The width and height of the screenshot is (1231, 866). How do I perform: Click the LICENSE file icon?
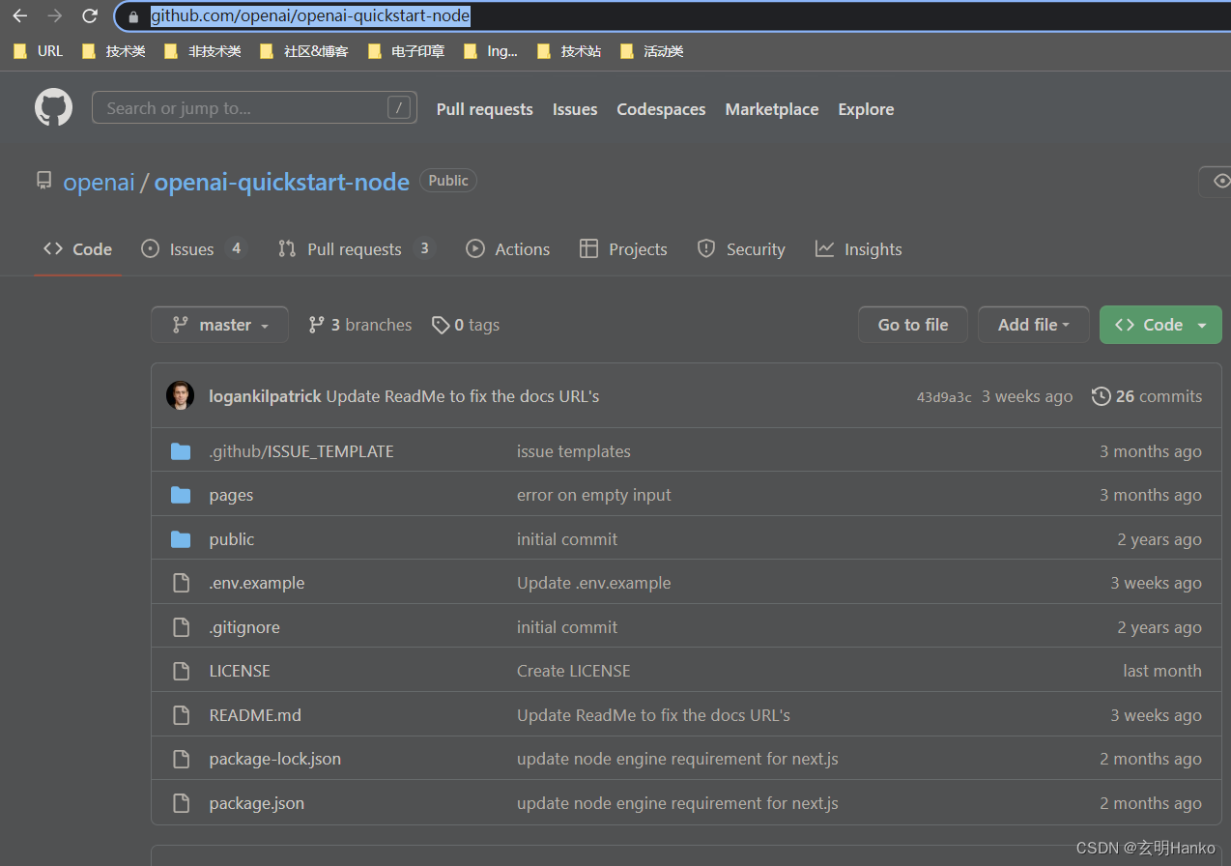pyautogui.click(x=181, y=671)
